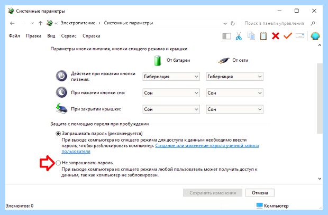Image resolution: width=328 pixels, height=215 pixels.
Task: Click the scrollbar up arrow
Action: coord(320,45)
